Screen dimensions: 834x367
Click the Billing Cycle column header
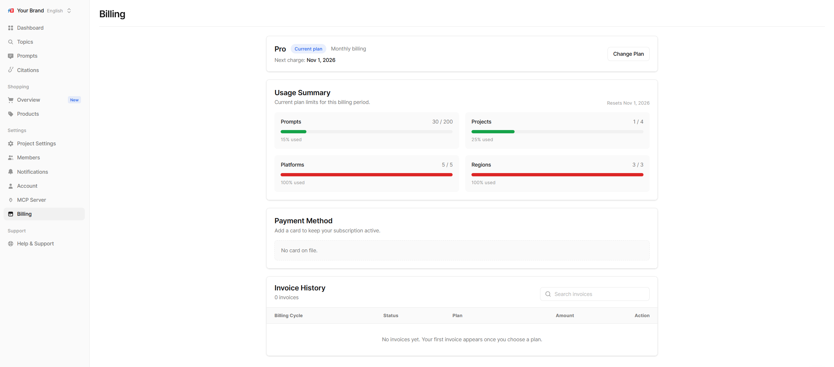coord(288,316)
